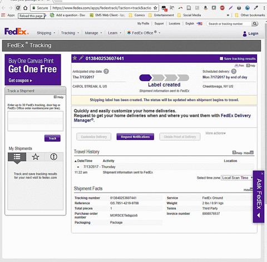This screenshot has width=267, height=262.
Task: Expand the More actions dropdown
Action: coord(215,133)
